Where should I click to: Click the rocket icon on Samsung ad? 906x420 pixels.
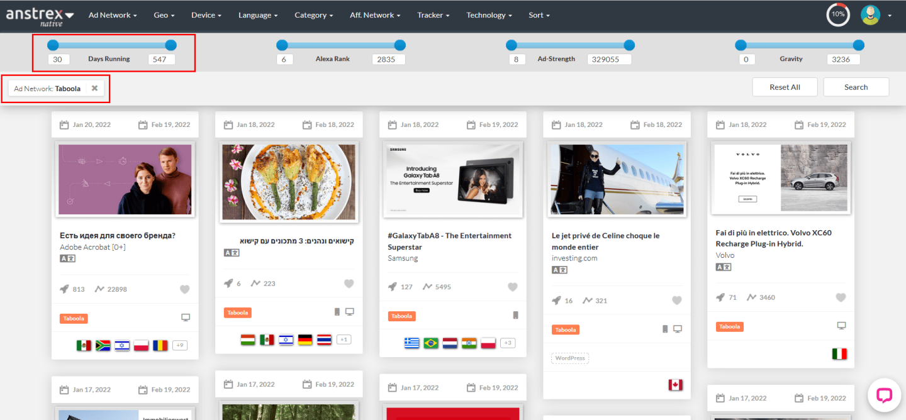click(x=393, y=287)
